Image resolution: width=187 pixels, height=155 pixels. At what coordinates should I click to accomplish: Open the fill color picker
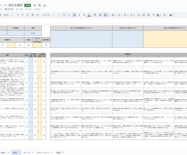pos(95,15)
